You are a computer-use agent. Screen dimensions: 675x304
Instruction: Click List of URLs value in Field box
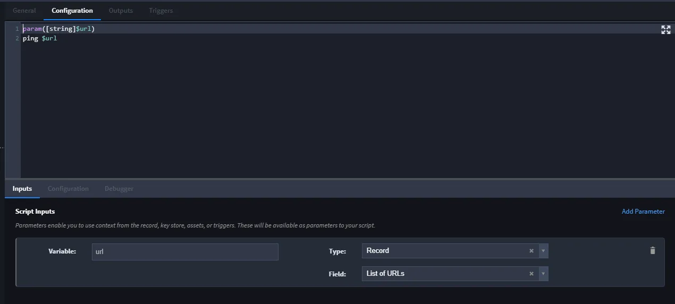pos(385,274)
